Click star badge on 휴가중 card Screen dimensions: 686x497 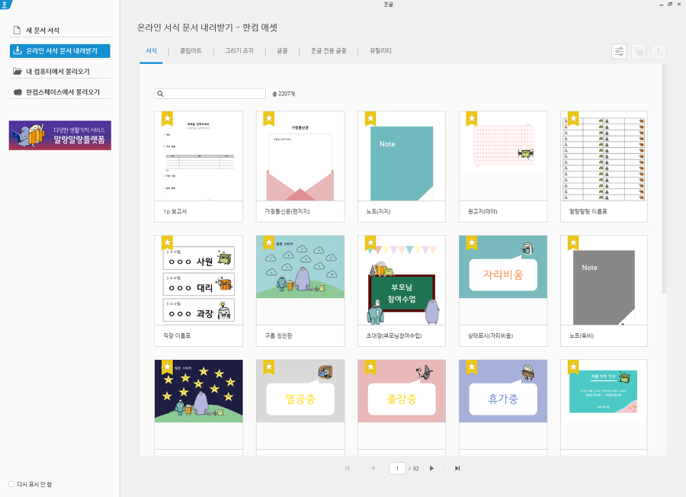tap(472, 367)
